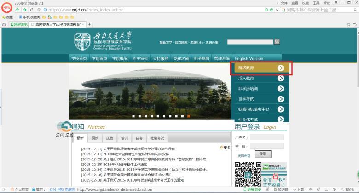The height and width of the screenshot is (193, 359).
Task: Switch to the 自考 notices tab
Action: (139, 138)
